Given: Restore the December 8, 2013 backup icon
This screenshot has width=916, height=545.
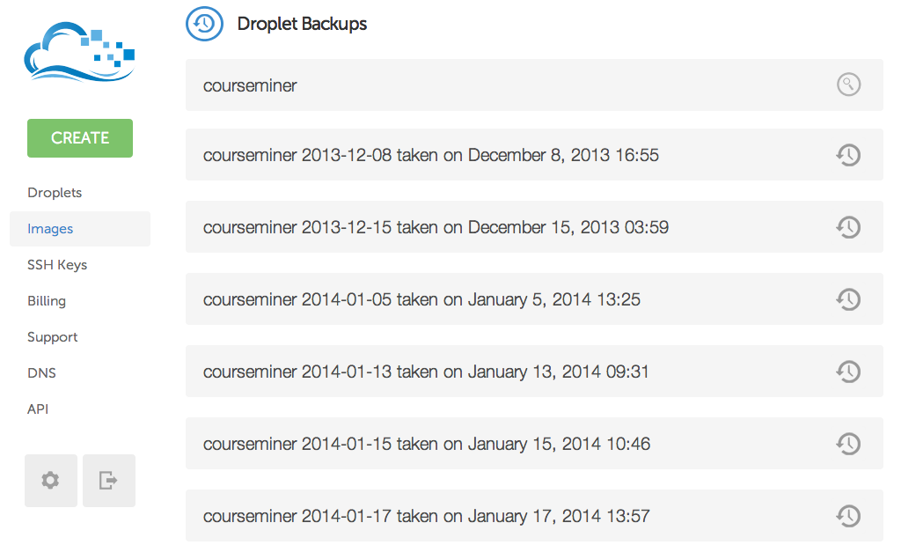Looking at the screenshot, I should pos(847,155).
